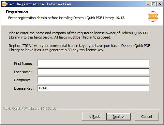This screenshot has width=164, height=125.
Task: Click the License Key field containing TRIAL
Action: click(x=94, y=88)
